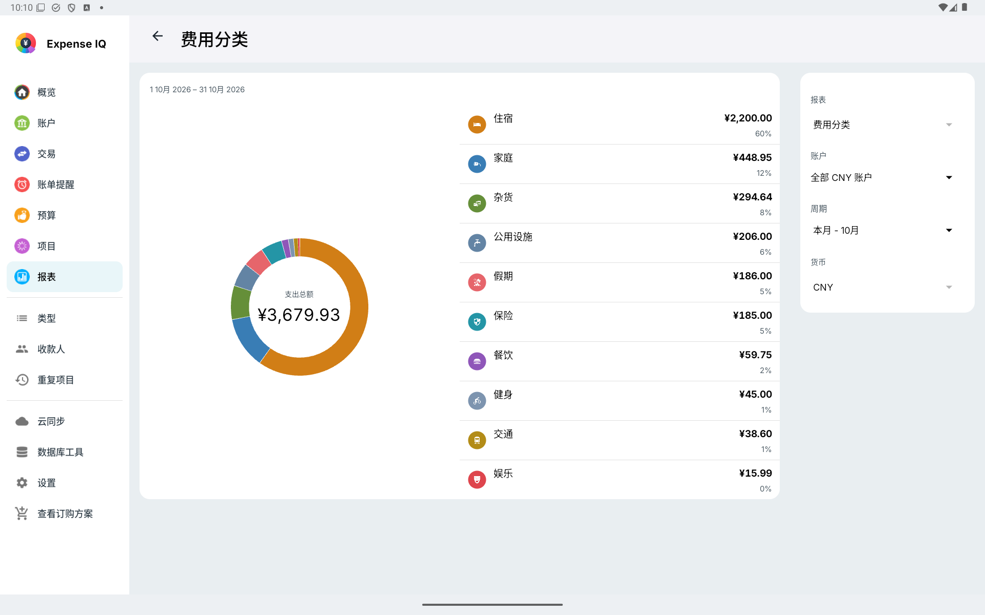Click the 娱乐 entertainment mask icon
The height and width of the screenshot is (615, 985).
(x=477, y=480)
